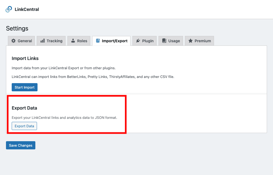Click the Settings page heading
Image resolution: width=273 pixels, height=175 pixels.
(x=17, y=28)
